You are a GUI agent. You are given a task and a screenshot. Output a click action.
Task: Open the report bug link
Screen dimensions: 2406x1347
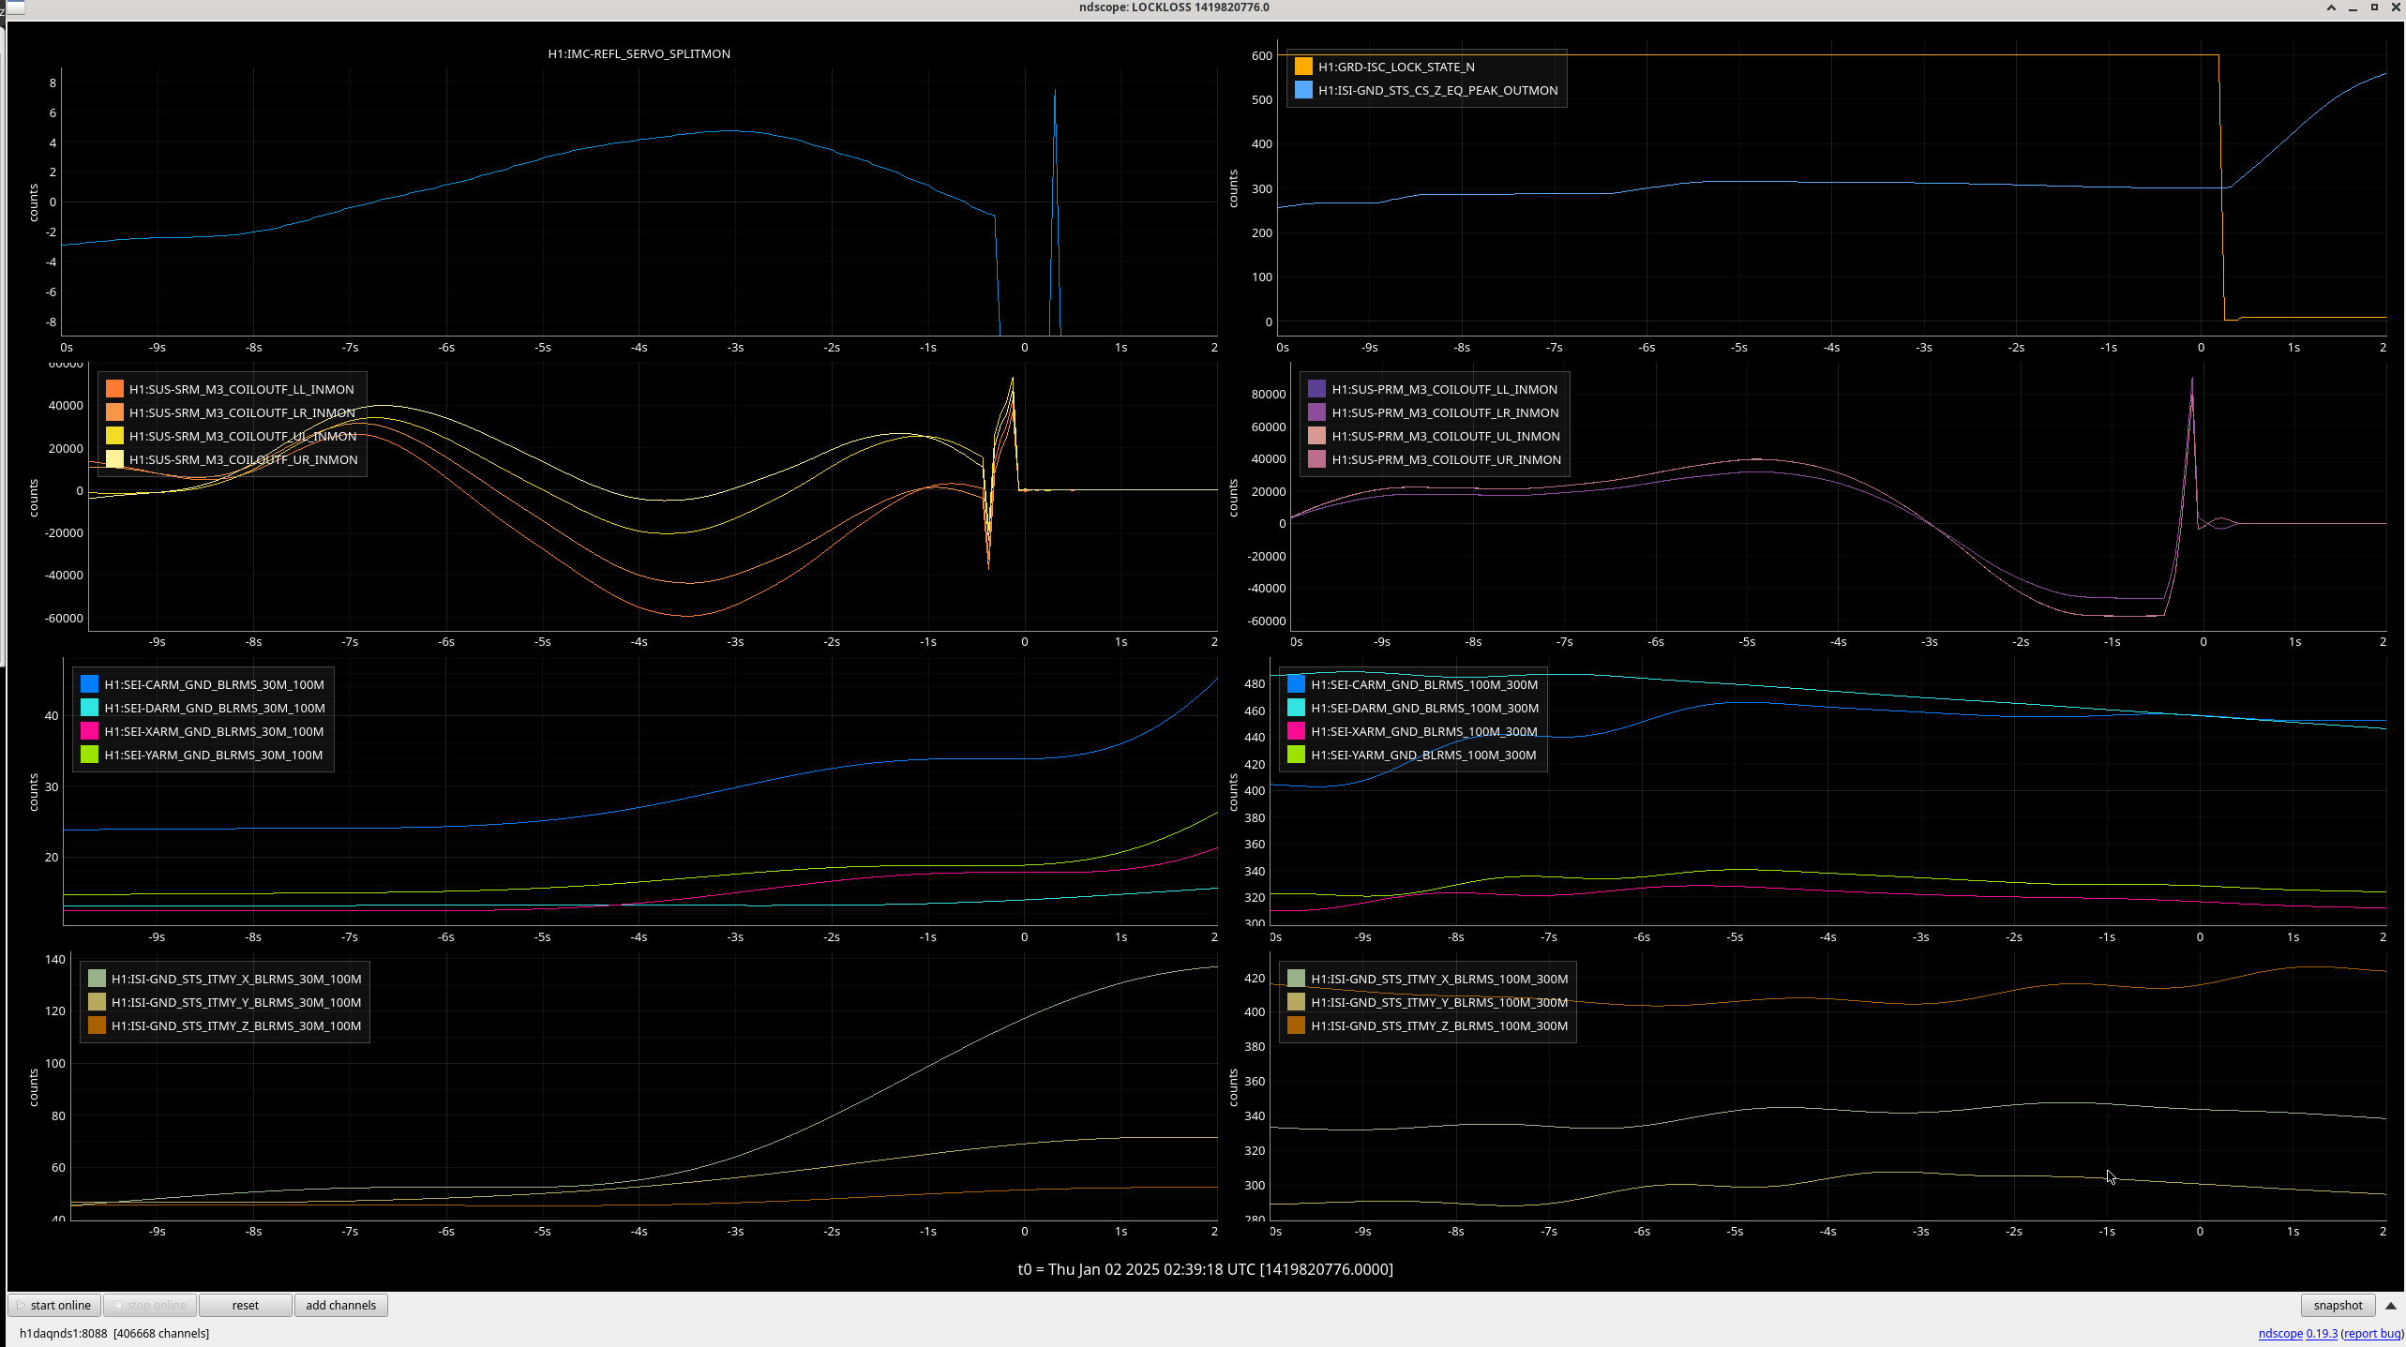point(2372,1333)
